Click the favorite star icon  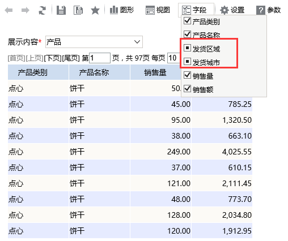(95, 10)
